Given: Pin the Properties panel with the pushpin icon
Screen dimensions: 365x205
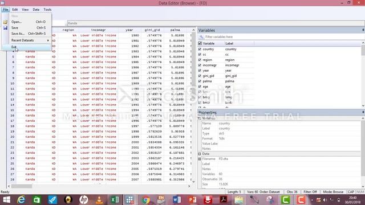Looking at the screenshot, I should pos(363,112).
